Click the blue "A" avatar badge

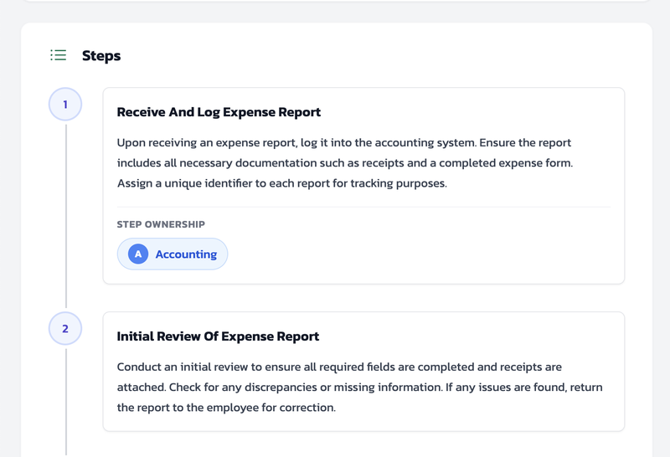(x=138, y=254)
